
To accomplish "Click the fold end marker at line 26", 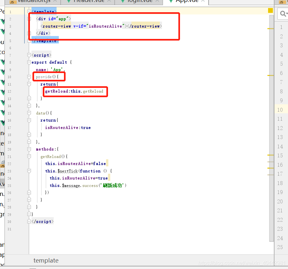I will (x=29, y=192).
